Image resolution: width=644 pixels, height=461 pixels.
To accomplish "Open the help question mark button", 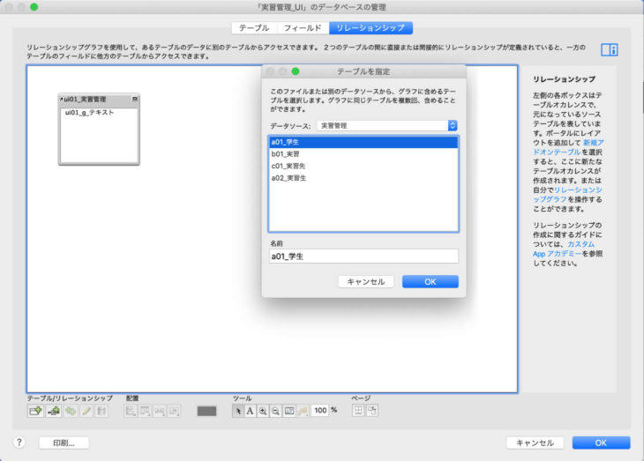I will [x=19, y=442].
